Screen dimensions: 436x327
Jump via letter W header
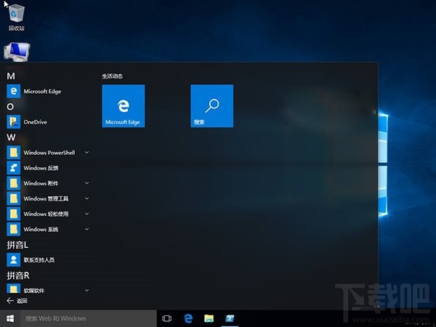coord(11,137)
